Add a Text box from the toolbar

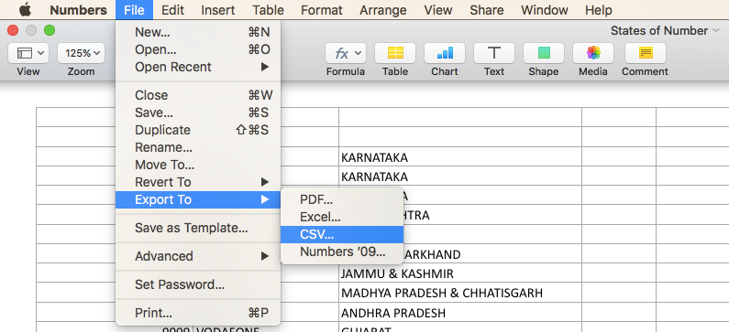coord(493,53)
